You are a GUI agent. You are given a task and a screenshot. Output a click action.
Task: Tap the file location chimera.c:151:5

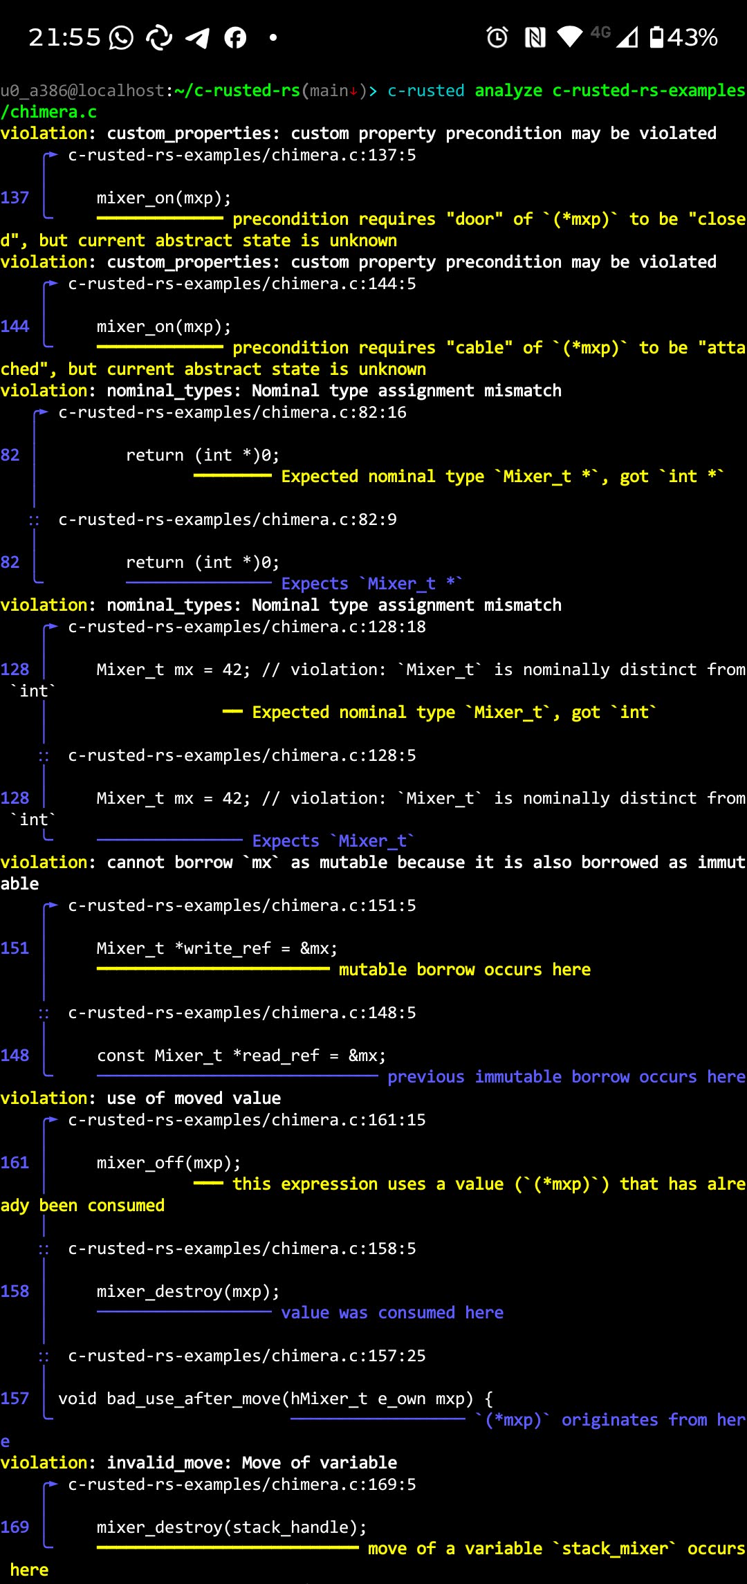pyautogui.click(x=242, y=905)
